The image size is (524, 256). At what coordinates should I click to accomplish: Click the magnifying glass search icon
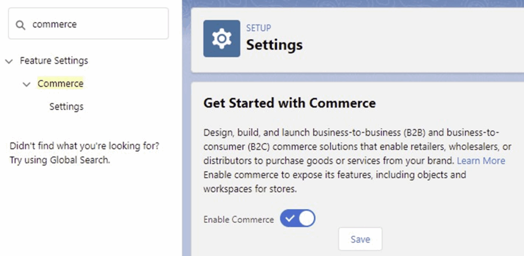[x=20, y=25]
